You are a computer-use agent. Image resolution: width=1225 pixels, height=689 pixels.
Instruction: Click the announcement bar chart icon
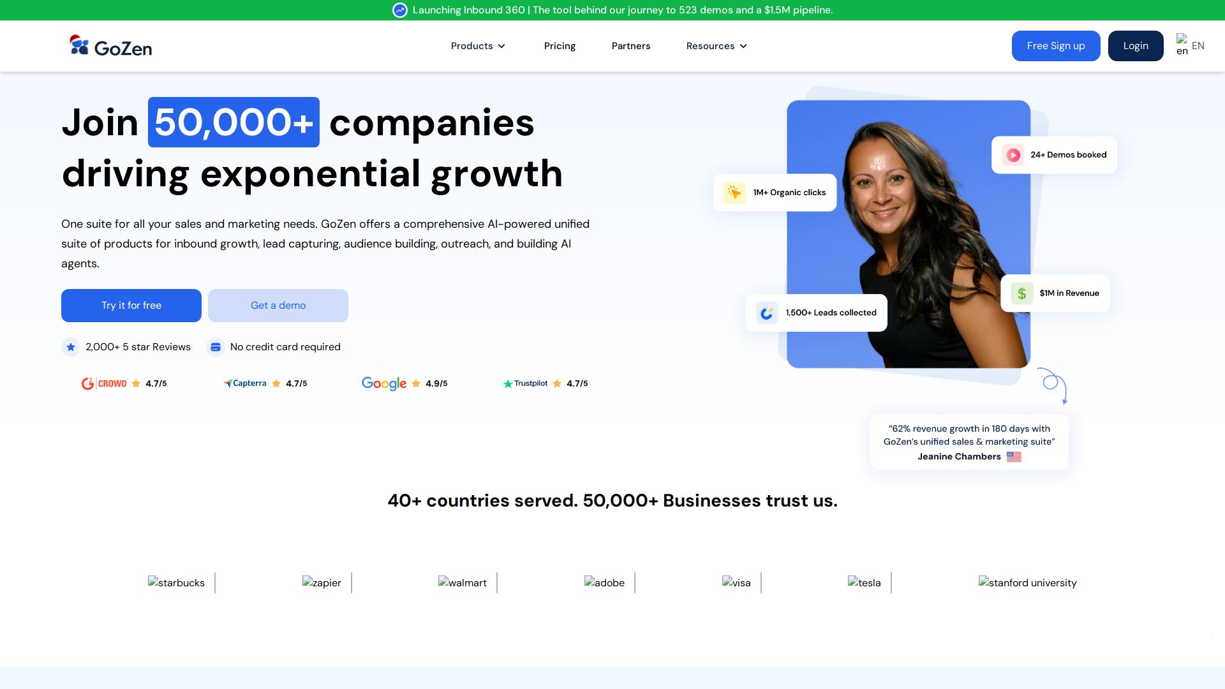(400, 10)
